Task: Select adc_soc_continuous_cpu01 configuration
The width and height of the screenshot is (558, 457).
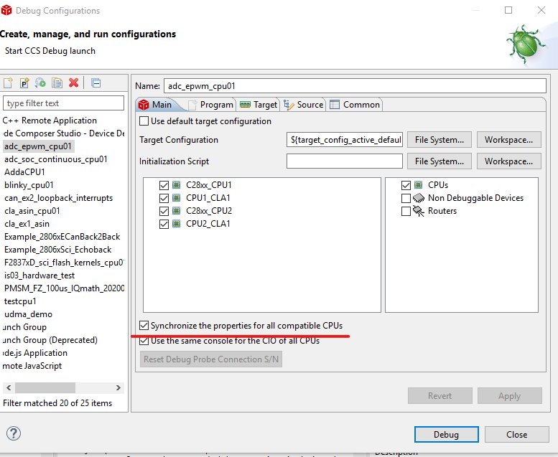Action: [56, 159]
